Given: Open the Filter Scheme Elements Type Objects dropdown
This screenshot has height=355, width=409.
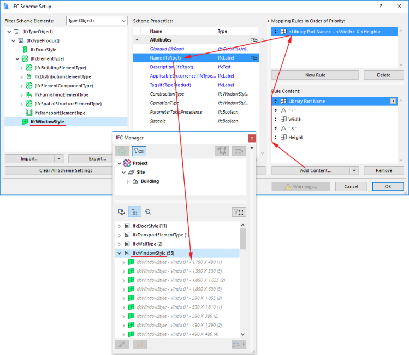Looking at the screenshot, I should tap(97, 21).
